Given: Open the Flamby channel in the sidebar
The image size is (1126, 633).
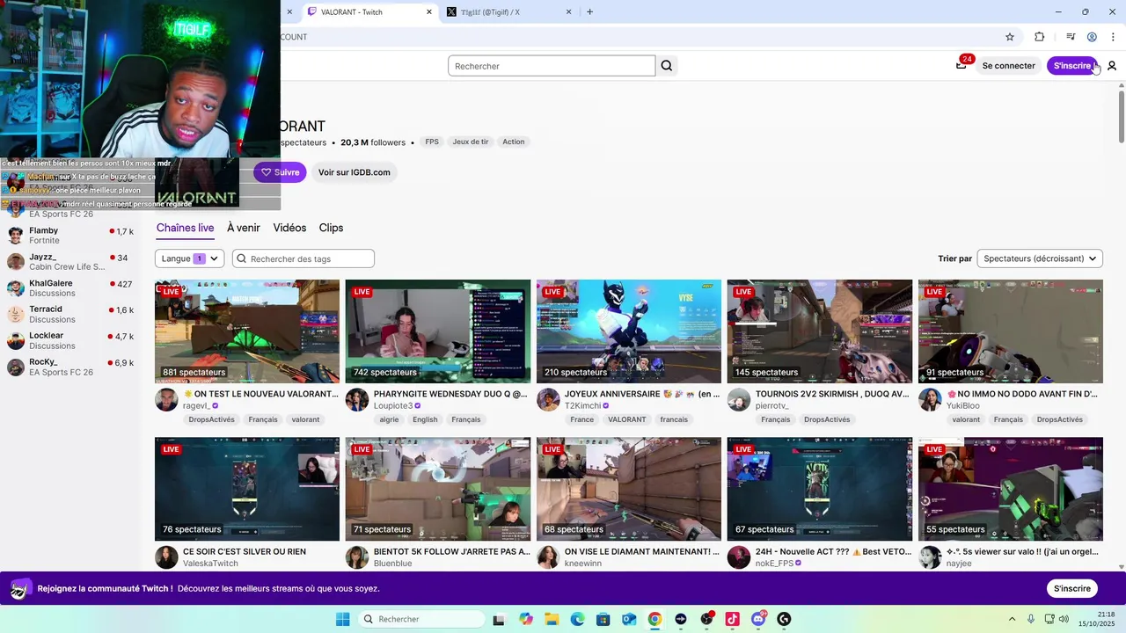Looking at the screenshot, I should tap(70, 236).
